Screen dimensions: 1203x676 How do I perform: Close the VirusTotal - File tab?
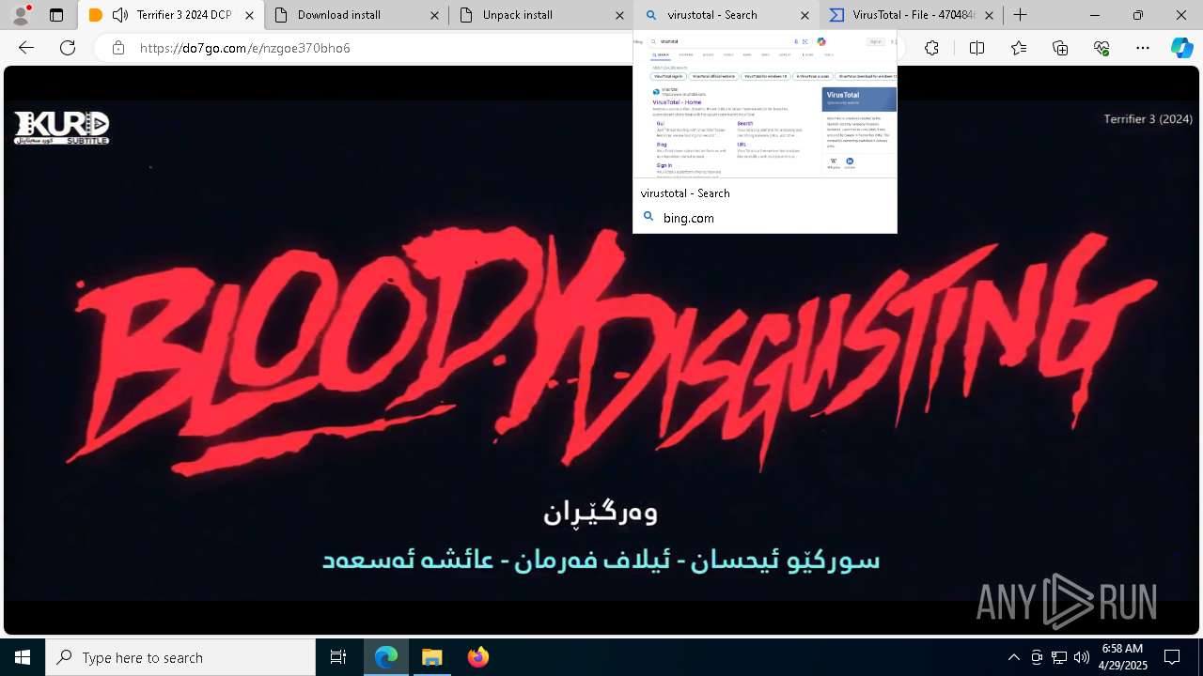pos(989,15)
